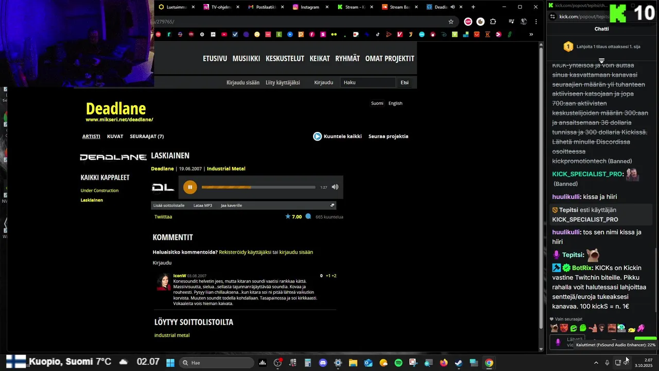Open Spotify from taskbar
Image resolution: width=659 pixels, height=371 pixels.
coord(398,363)
